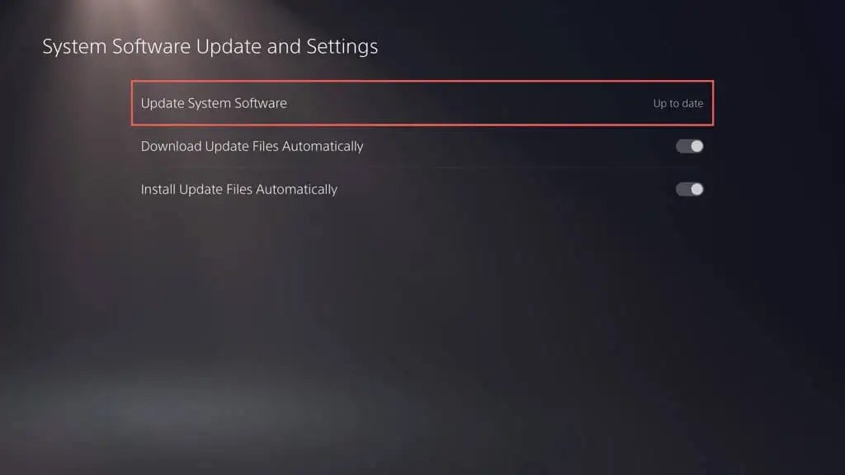Select the Download Update Files Automatically label
Viewport: 845px width, 475px height.
click(x=252, y=147)
